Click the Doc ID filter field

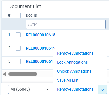pyautogui.click(x=66, y=24)
